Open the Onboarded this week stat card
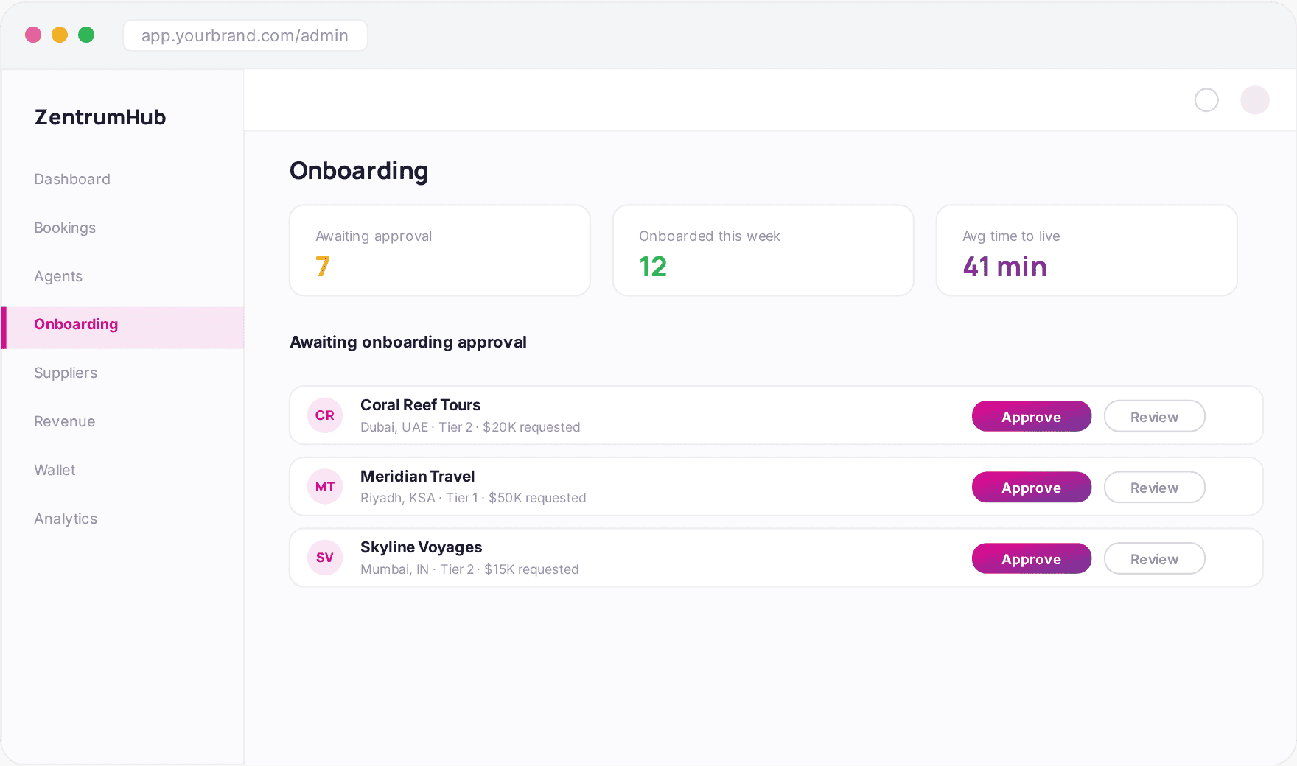1297x766 pixels. 763,250
